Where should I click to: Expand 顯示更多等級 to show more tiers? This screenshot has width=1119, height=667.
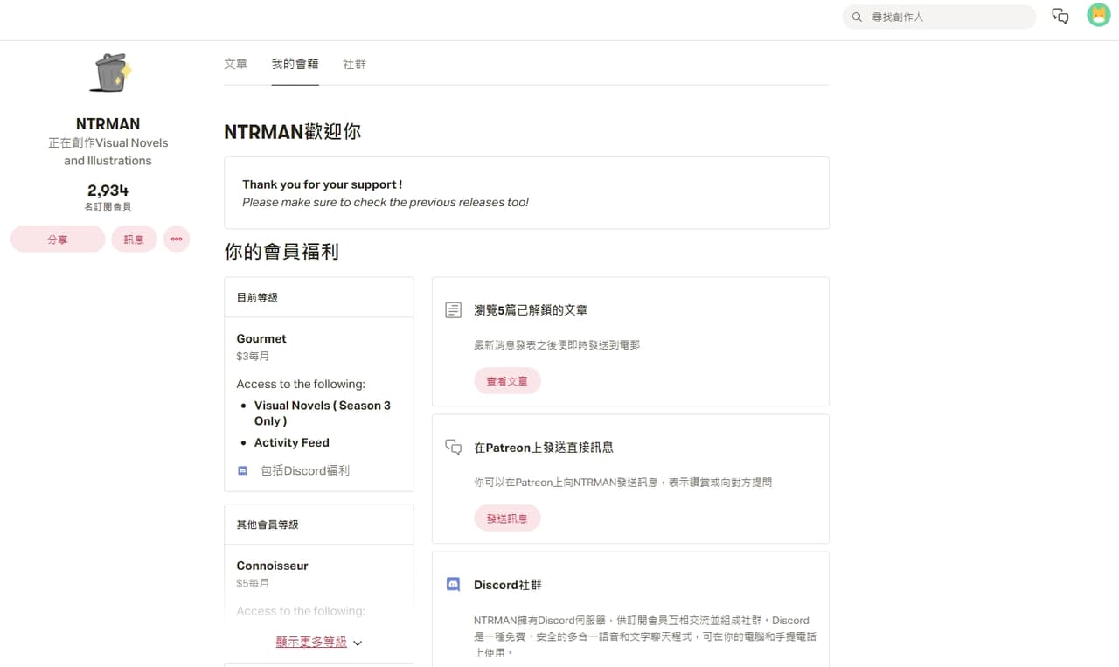point(311,642)
